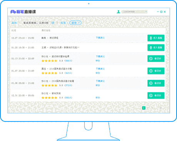Click rating link for 01.07 20:00 lesson
The image size is (177, 141).
[98, 73]
